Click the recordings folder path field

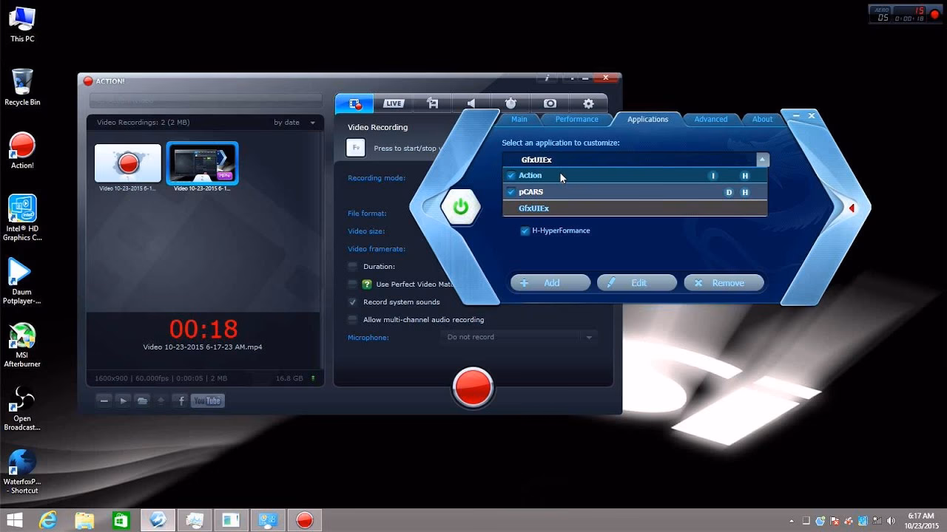click(x=206, y=101)
